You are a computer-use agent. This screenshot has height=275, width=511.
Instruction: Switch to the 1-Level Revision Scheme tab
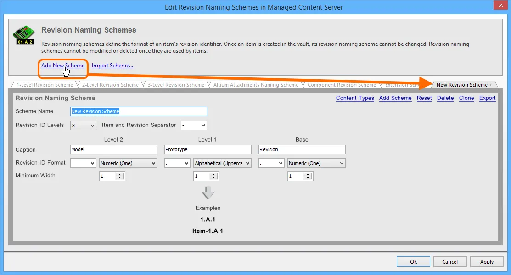45,85
